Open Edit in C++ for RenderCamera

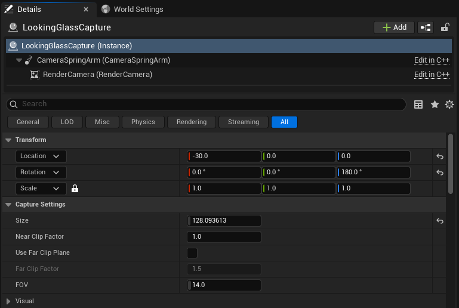tap(432, 75)
